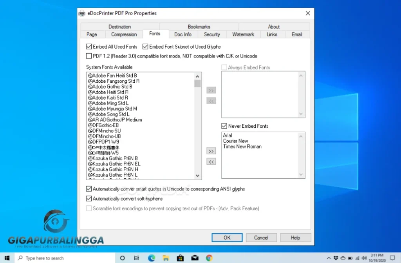Open the Security tab
The height and width of the screenshot is (263, 401).
coord(212,34)
